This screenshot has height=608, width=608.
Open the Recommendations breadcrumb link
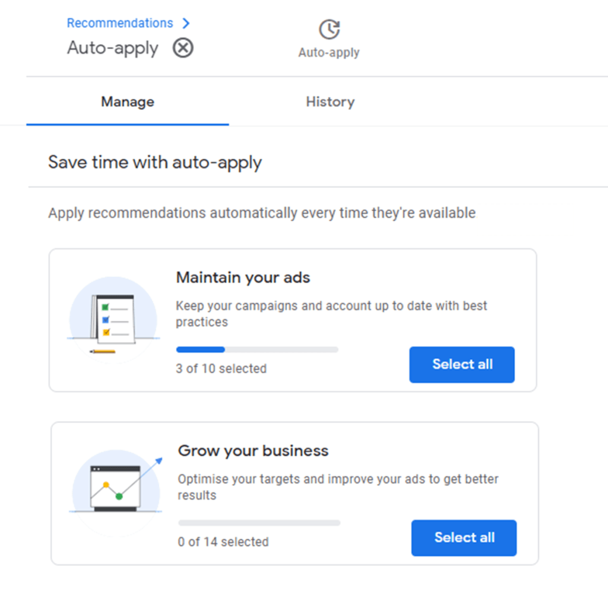[120, 23]
